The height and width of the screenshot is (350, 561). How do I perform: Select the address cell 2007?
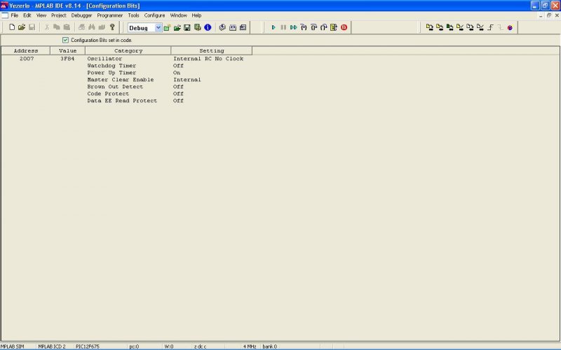pyautogui.click(x=27, y=59)
